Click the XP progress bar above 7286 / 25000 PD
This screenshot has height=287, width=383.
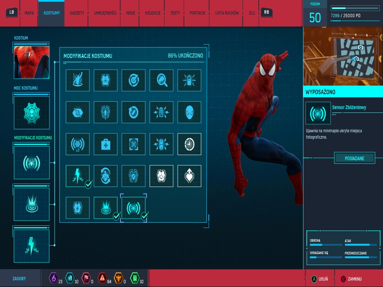pos(355,8)
